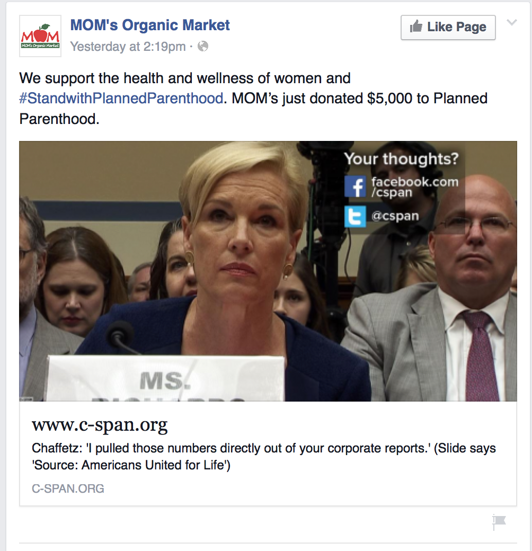Click the MOM's Organic Market logo avatar
This screenshot has width=532, height=551.
(40, 36)
